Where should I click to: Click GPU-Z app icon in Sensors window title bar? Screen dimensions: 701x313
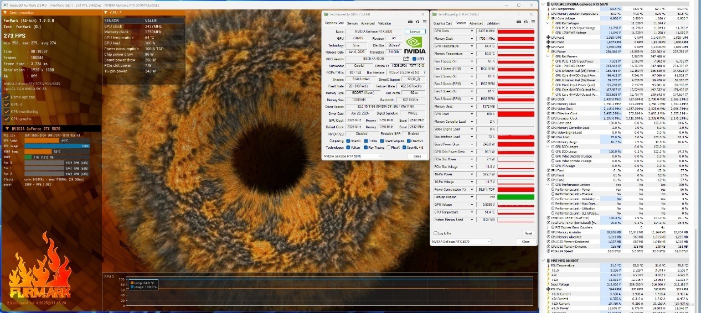pos(435,14)
